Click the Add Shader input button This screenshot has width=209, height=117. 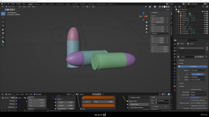click(x=197, y=77)
